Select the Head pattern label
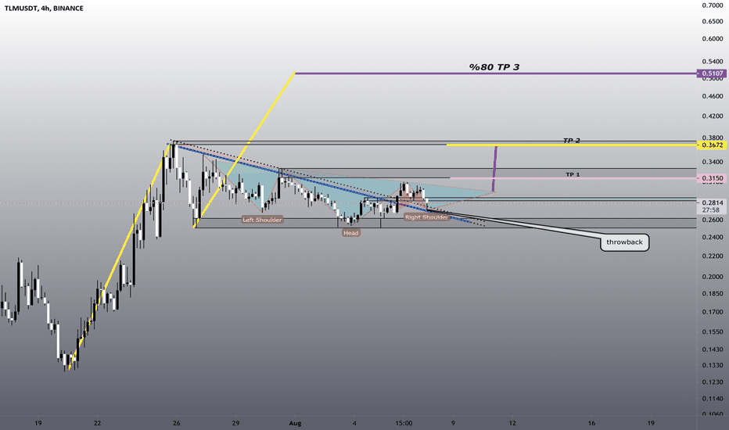 351,233
